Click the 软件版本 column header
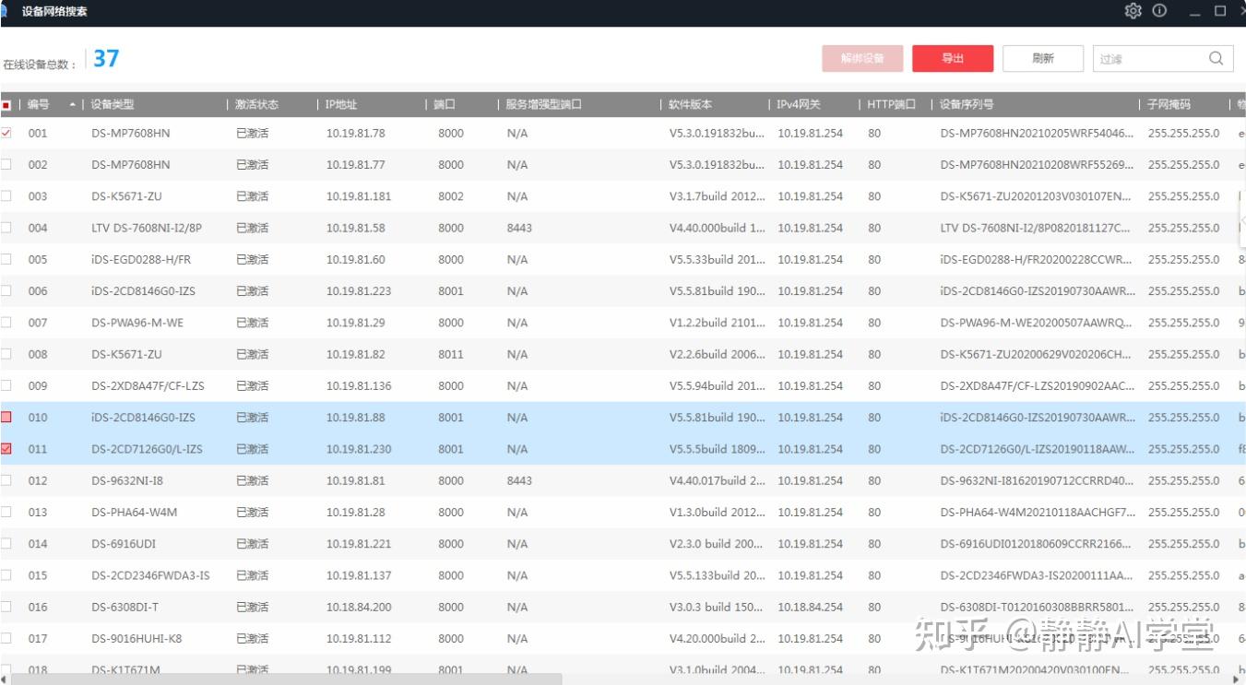This screenshot has width=1246, height=685. (x=691, y=105)
